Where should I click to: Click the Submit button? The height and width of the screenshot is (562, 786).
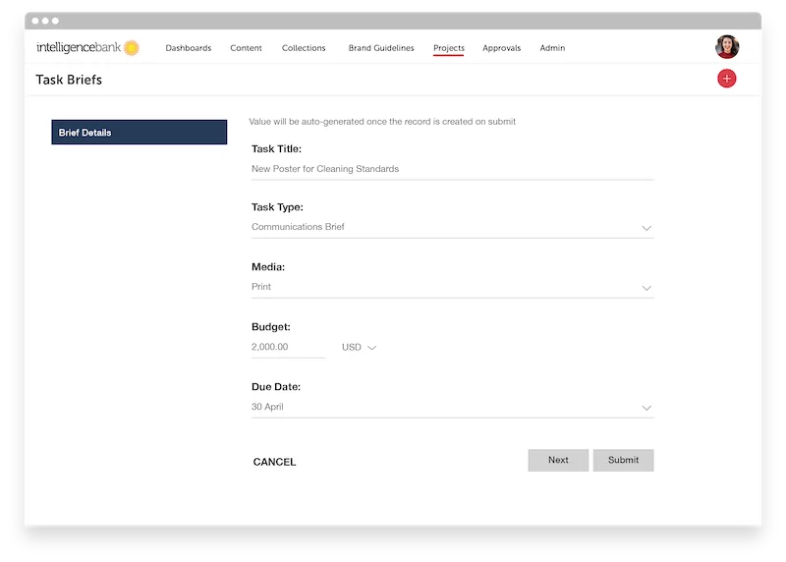tap(624, 460)
